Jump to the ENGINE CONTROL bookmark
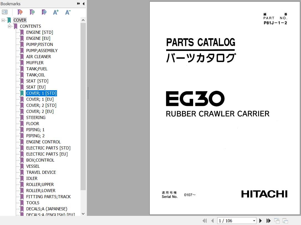The height and width of the screenshot is (225, 301). coord(43,142)
